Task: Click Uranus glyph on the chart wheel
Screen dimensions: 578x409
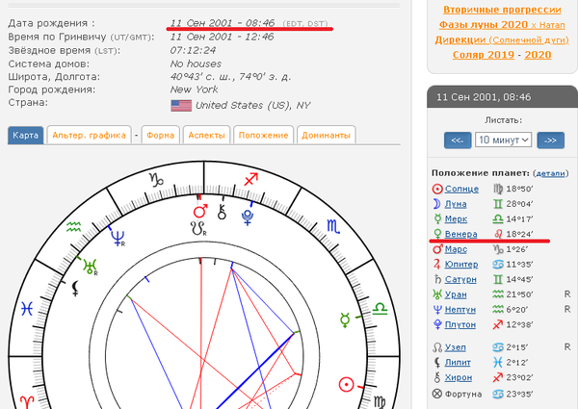Action: click(x=90, y=267)
